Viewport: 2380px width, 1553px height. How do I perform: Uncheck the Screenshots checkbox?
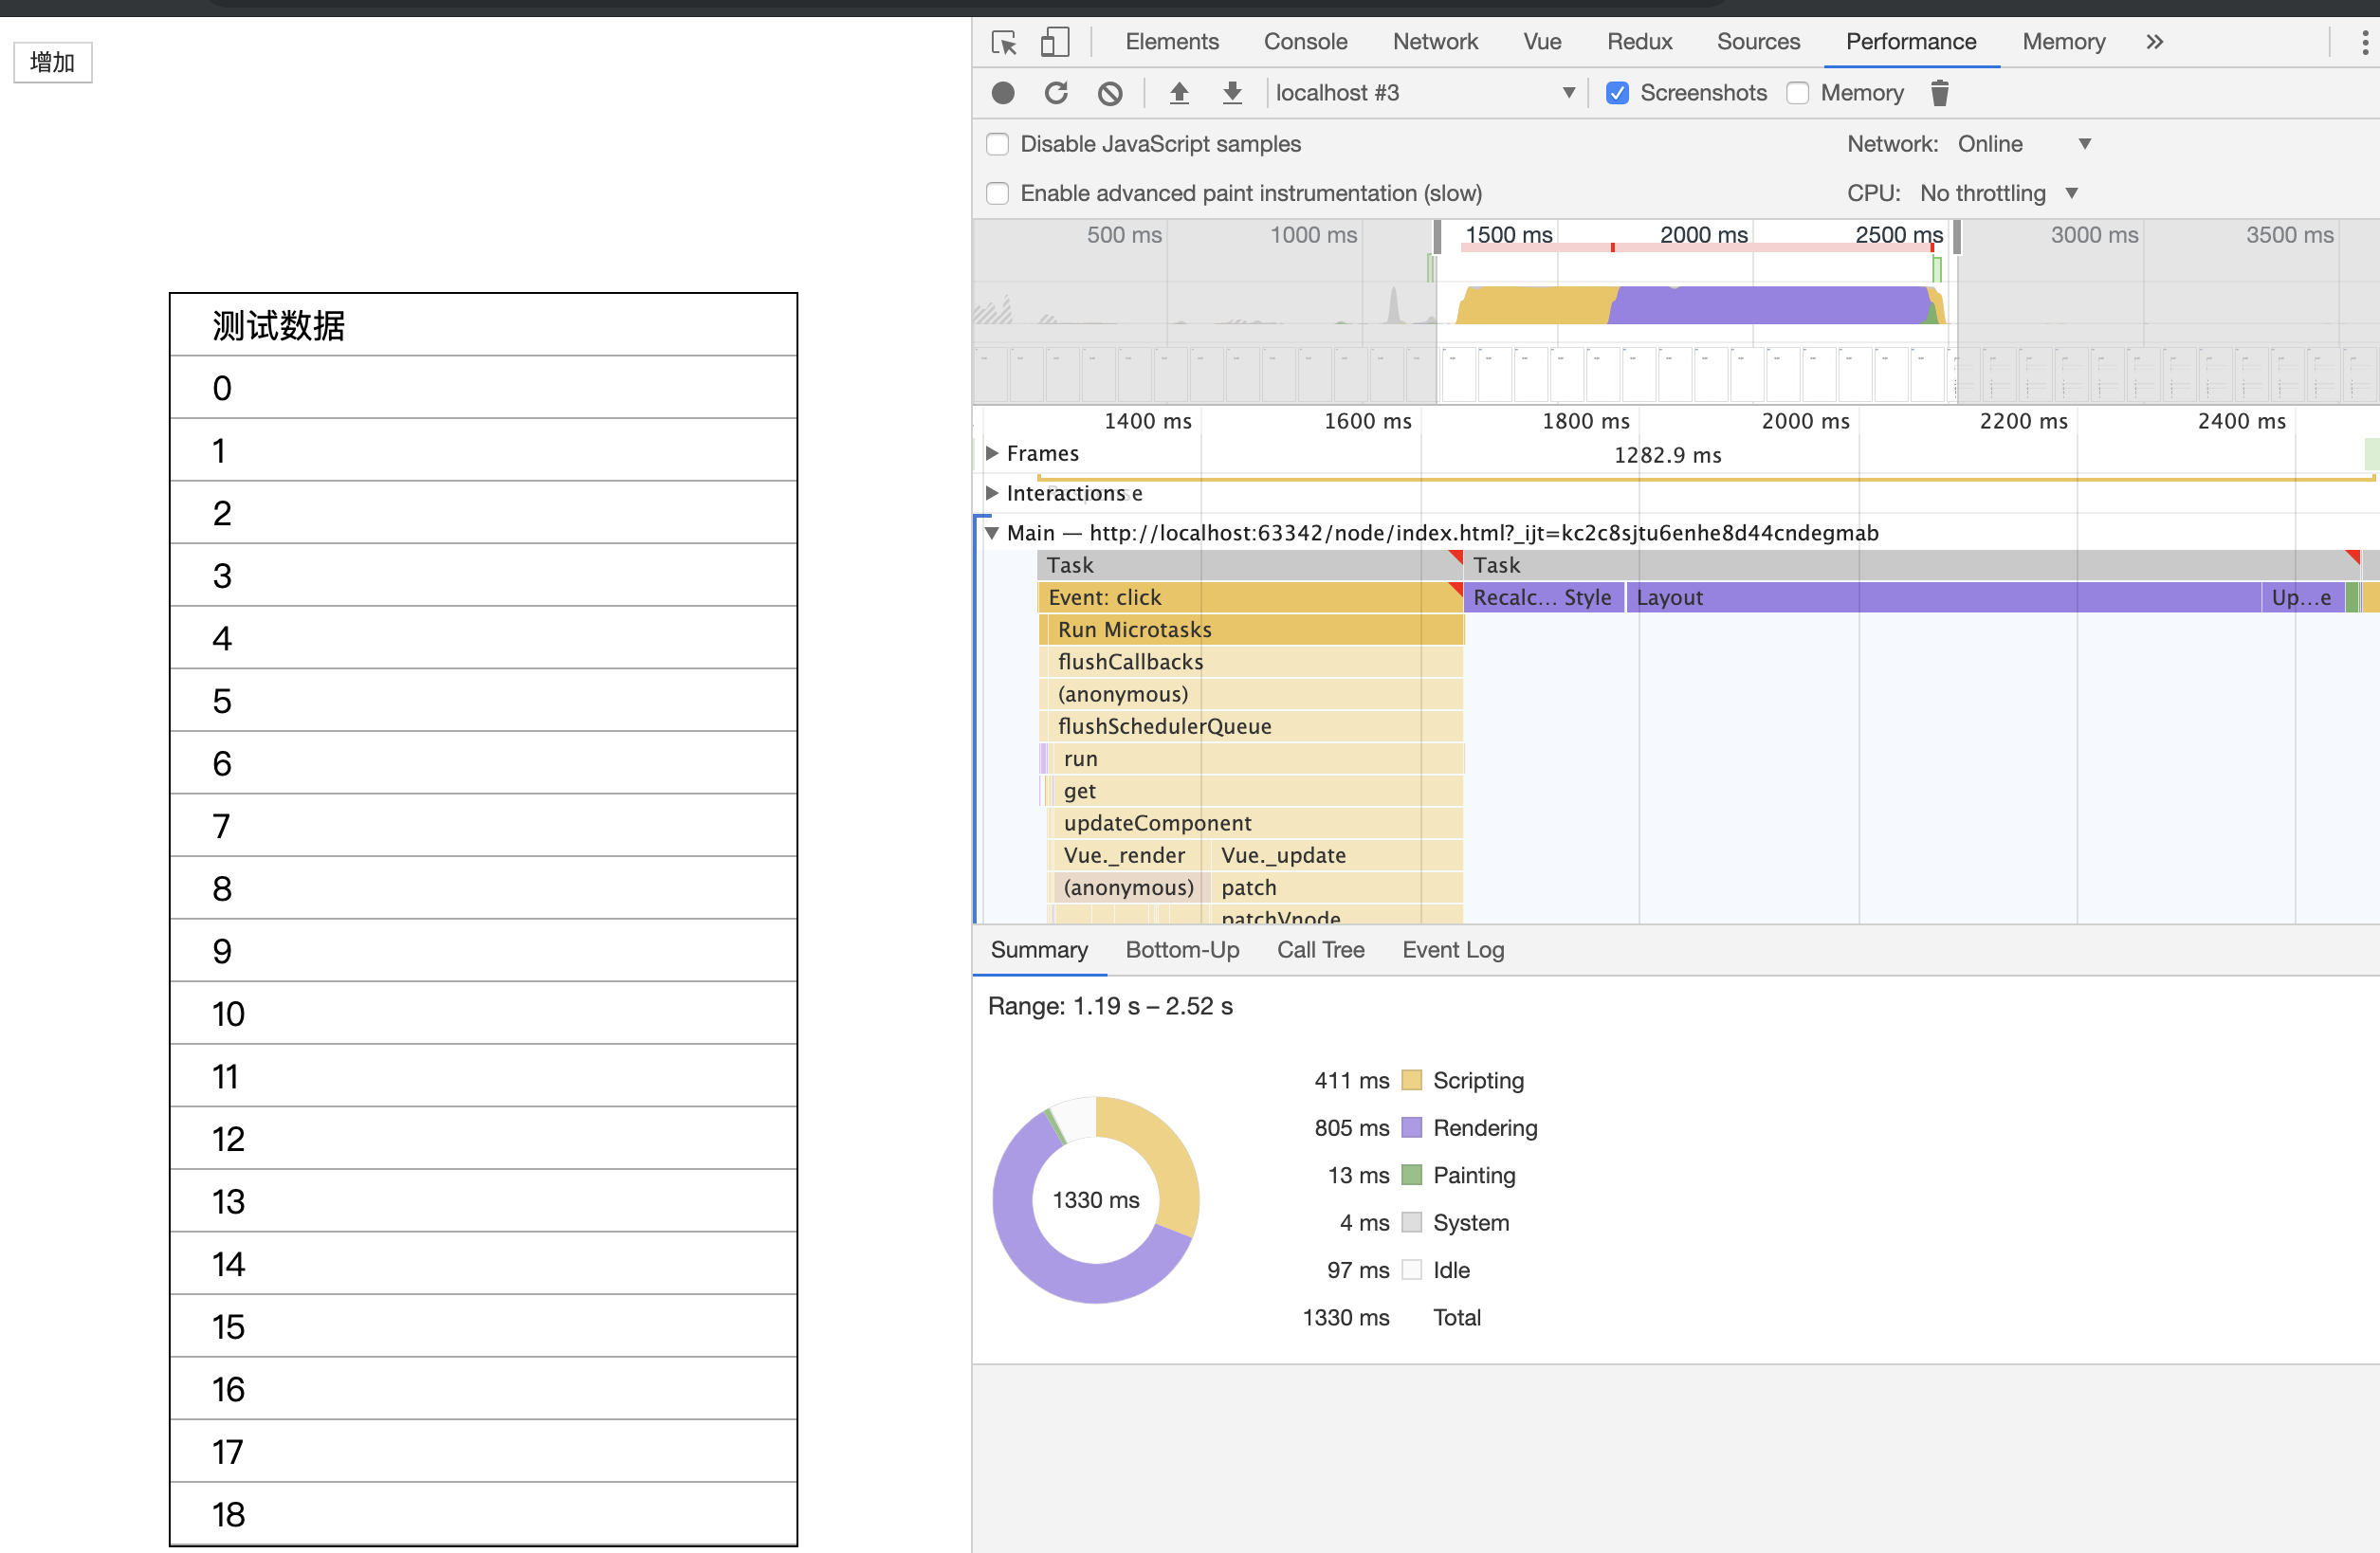[x=1617, y=93]
